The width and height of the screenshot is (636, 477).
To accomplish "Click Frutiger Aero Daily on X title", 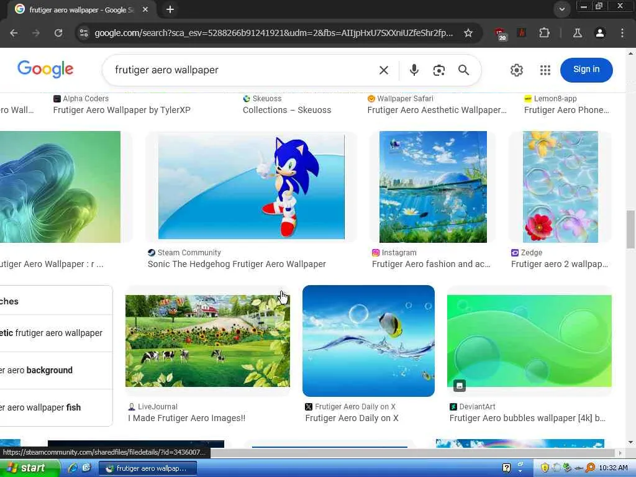I will 352,418.
